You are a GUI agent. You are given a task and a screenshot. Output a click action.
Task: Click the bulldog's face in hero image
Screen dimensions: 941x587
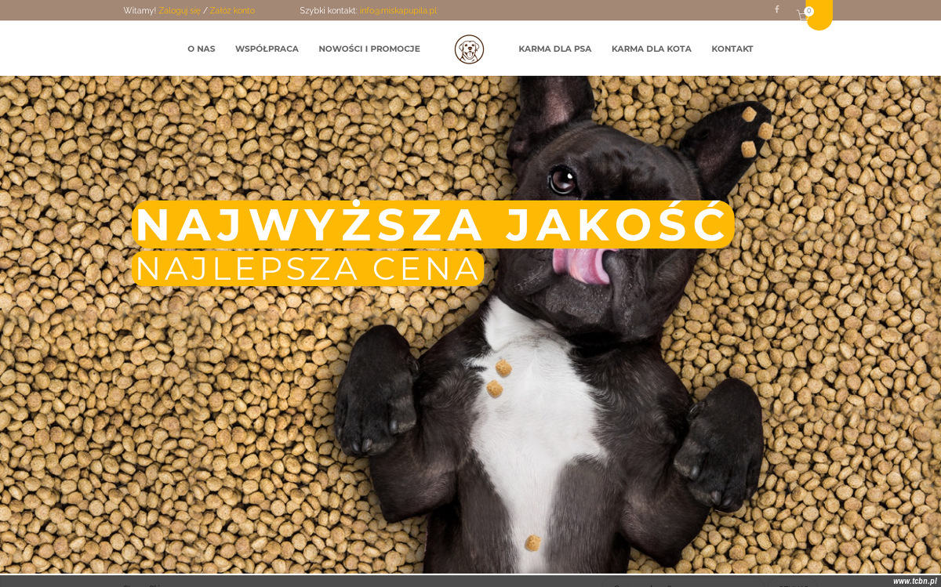(x=596, y=212)
